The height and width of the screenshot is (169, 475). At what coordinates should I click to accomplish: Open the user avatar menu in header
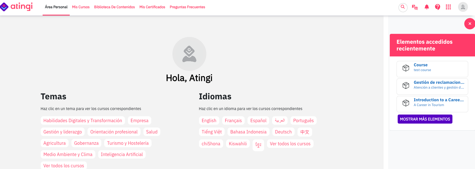click(463, 7)
